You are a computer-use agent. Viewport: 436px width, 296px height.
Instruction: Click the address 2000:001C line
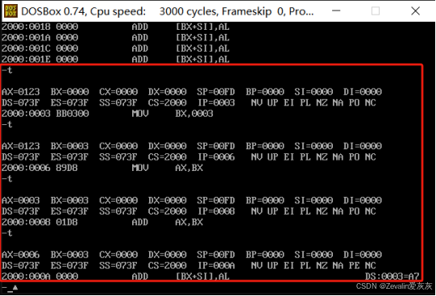coord(115,48)
